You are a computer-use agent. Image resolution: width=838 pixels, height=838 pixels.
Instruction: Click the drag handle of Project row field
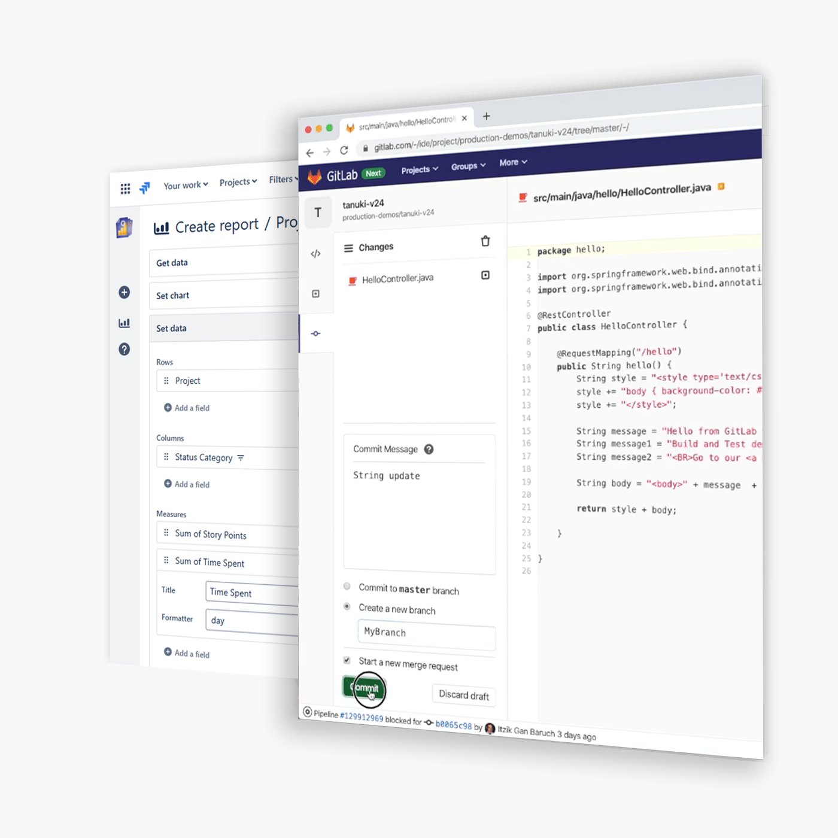(x=166, y=381)
